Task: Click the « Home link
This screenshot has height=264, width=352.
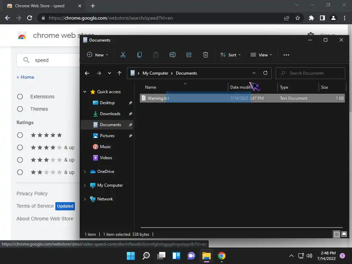Action: point(25,77)
